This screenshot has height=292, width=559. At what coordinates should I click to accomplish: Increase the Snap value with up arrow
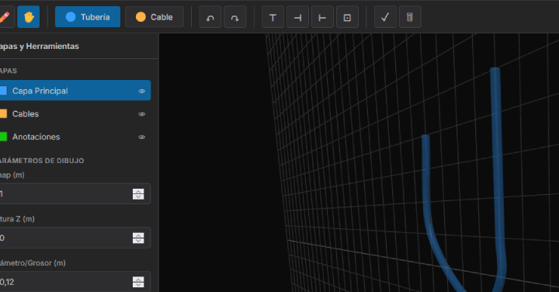138,191
